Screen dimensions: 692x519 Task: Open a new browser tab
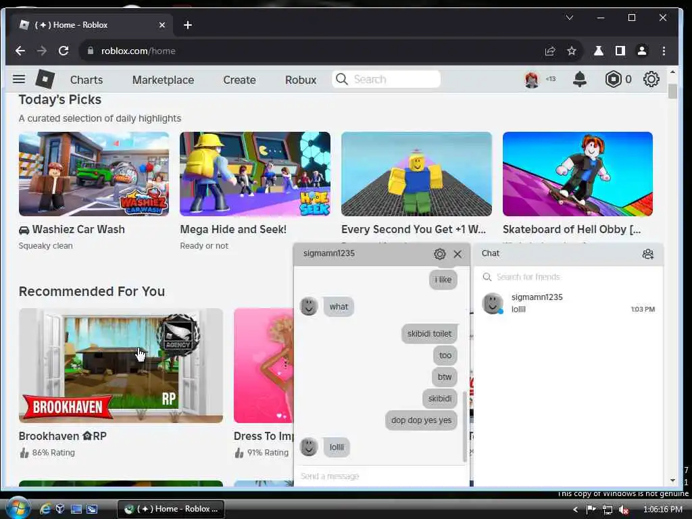[188, 25]
